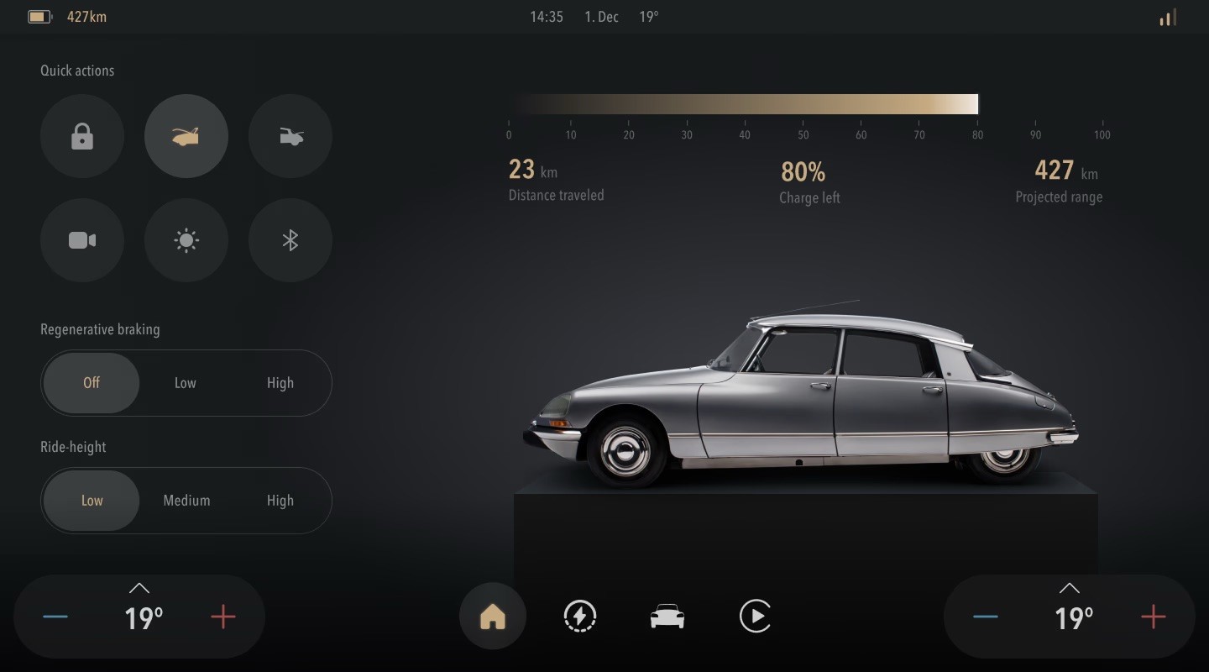This screenshot has width=1209, height=672.
Task: Go to the Home tab
Action: click(x=493, y=617)
